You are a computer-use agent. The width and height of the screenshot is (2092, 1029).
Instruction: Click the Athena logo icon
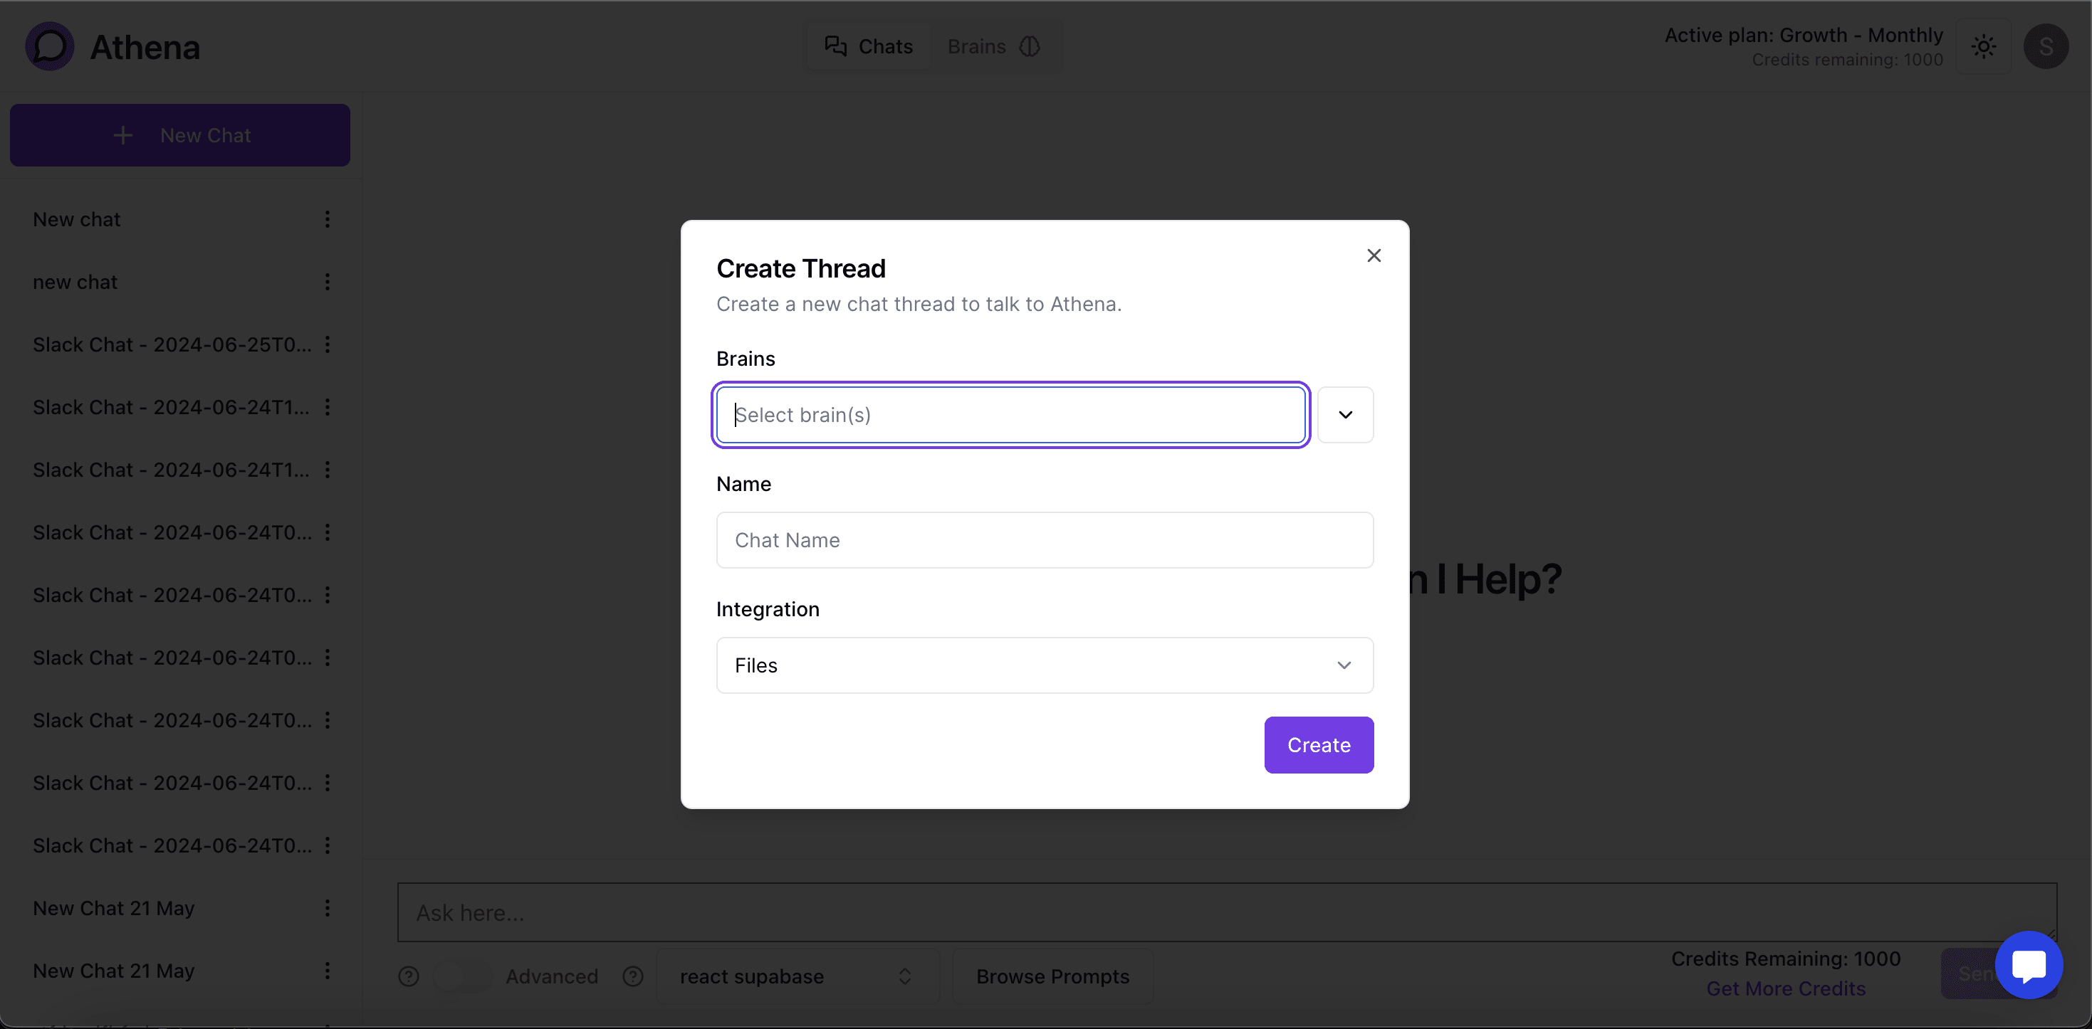click(x=50, y=46)
